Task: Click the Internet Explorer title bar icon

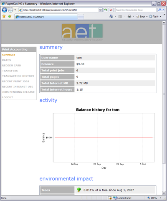Action: click(x=3, y=3)
